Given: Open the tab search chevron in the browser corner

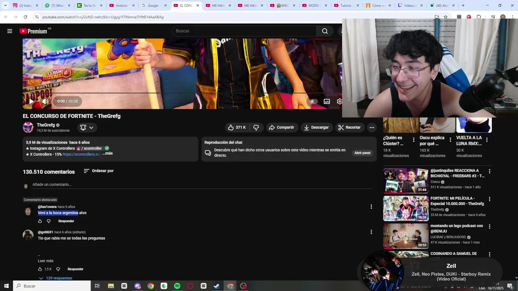Looking at the screenshot, I should pyautogui.click(x=5, y=6).
